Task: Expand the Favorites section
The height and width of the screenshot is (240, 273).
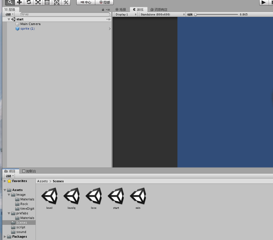Action: [5, 181]
